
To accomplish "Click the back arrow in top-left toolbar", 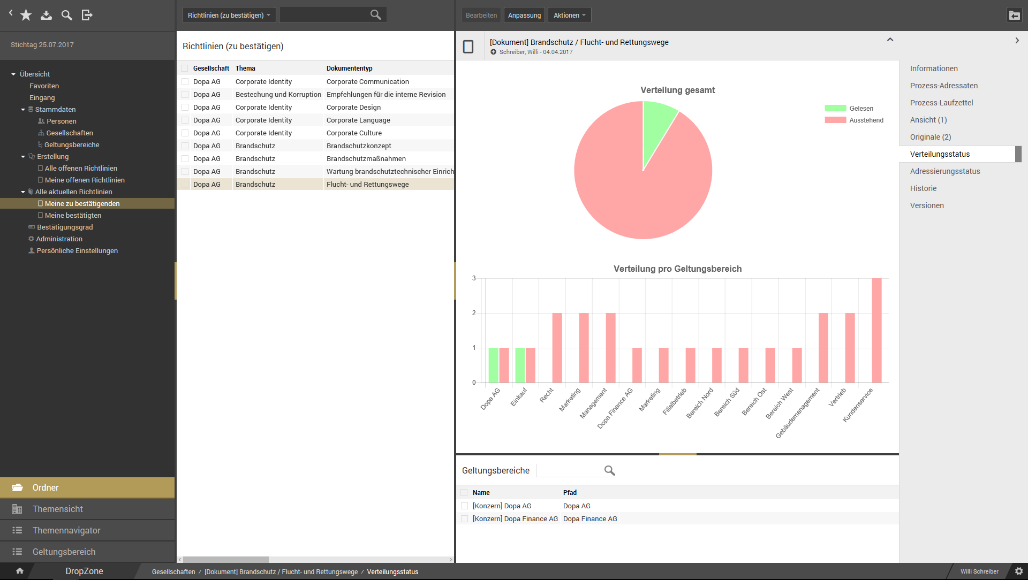I will tap(11, 13).
